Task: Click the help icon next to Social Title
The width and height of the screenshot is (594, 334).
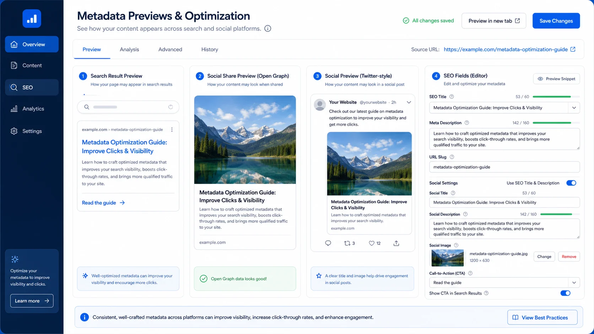Action: point(453,193)
